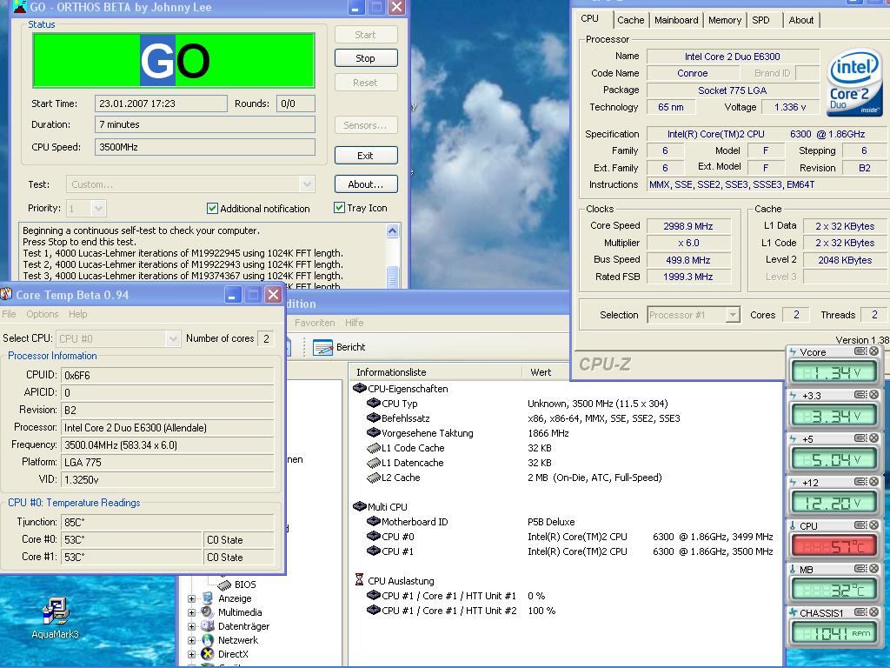Open the File menu in Core Temp
This screenshot has height=668, width=890.
tap(9, 314)
